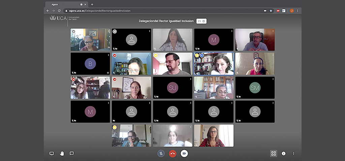Image resolution: width=345 pixels, height=161 pixels.
Task: Open more options menu in meeting toolbar
Action: [293, 154]
